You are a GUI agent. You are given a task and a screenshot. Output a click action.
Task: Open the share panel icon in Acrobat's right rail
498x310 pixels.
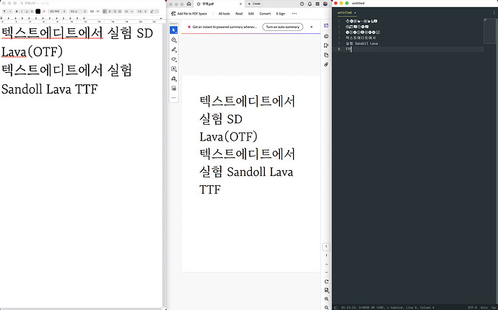pyautogui.click(x=326, y=26)
